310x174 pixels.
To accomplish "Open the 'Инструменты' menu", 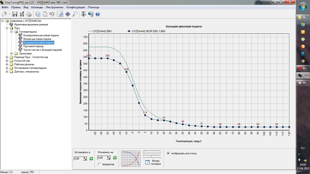I will tap(55, 7).
